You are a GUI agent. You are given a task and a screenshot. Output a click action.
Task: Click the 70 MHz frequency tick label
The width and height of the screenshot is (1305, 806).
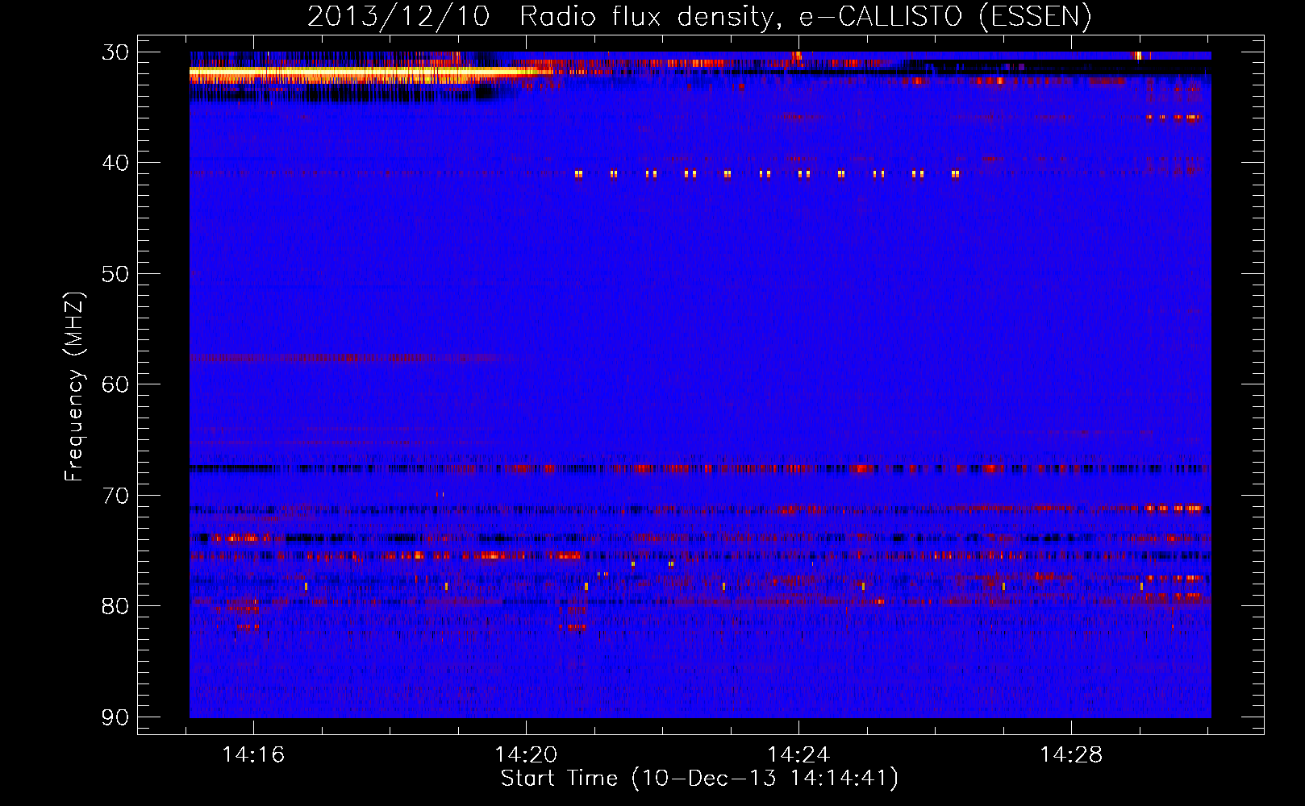click(115, 495)
